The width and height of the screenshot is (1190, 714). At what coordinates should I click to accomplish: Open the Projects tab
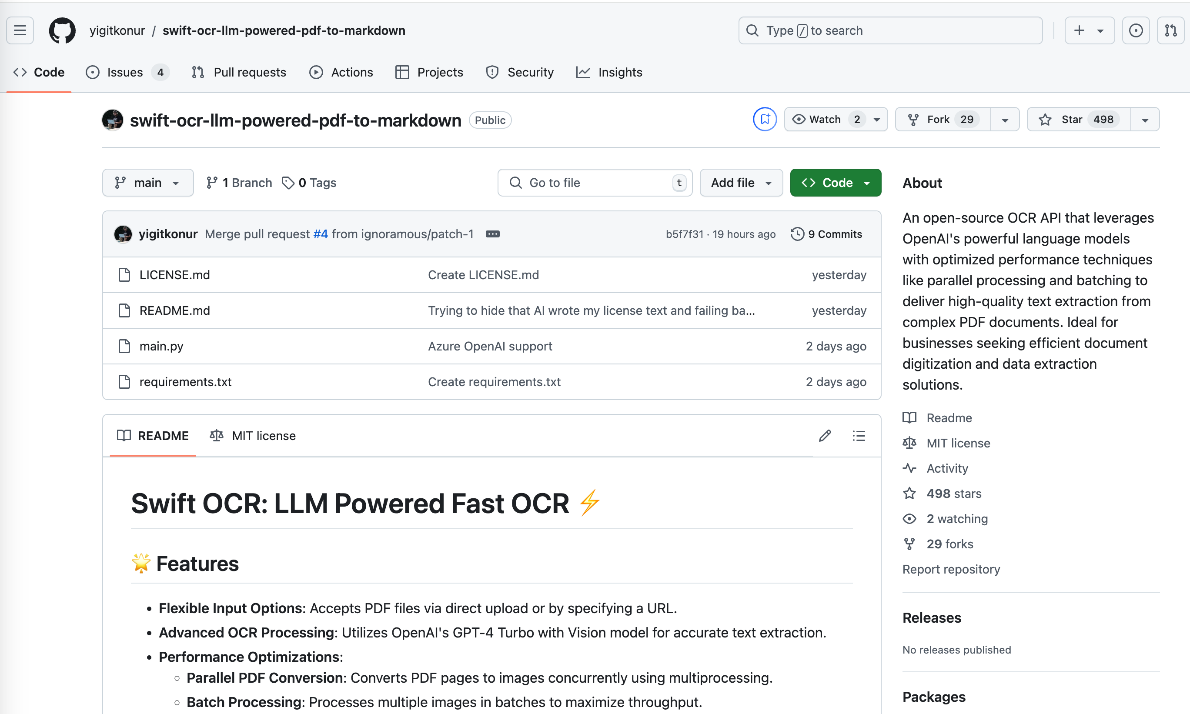(429, 72)
